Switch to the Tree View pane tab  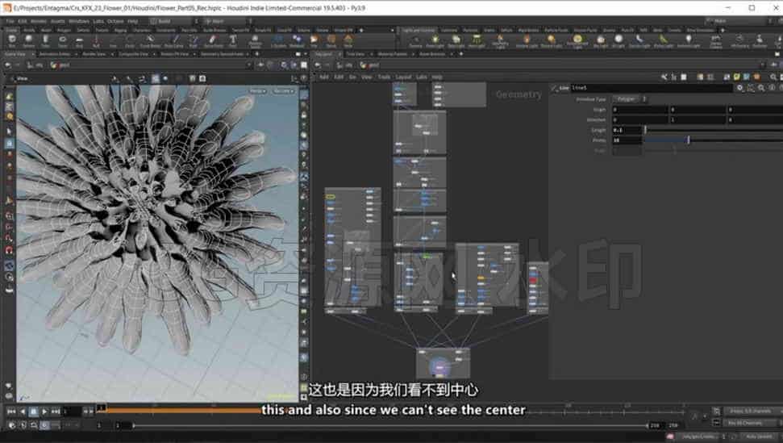[356, 54]
